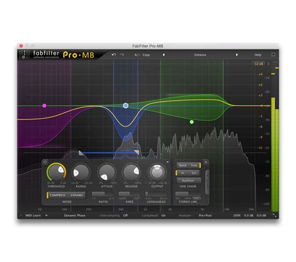This screenshot has width=296, height=262.
Task: Toggle global Lookahead On
Action: (164, 215)
